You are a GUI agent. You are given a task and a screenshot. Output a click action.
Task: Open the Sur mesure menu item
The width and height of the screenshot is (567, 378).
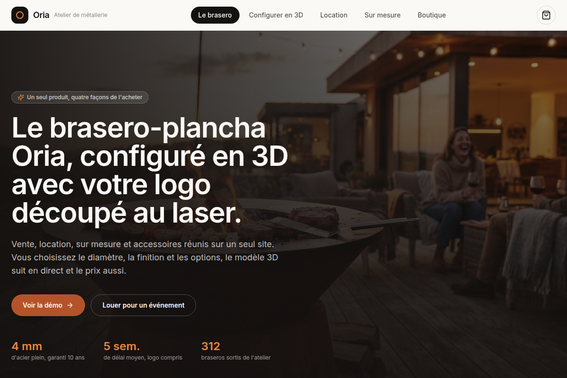point(382,15)
